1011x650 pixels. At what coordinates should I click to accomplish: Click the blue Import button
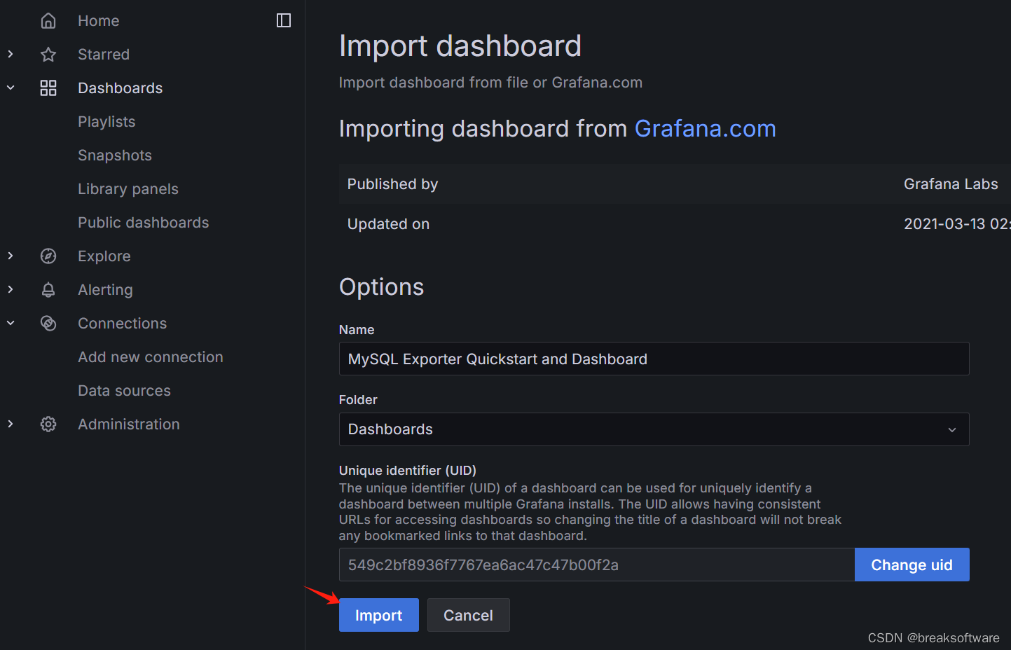379,615
